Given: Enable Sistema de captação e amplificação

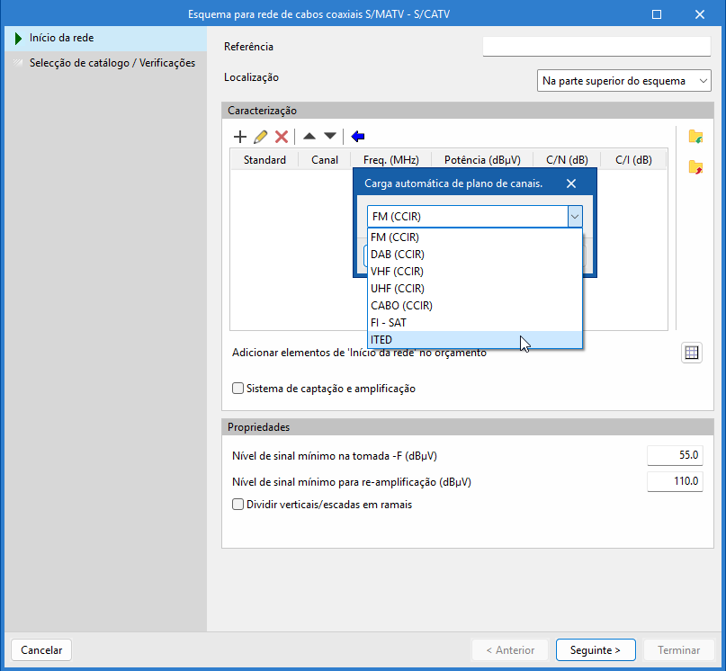Looking at the screenshot, I should click(x=238, y=388).
